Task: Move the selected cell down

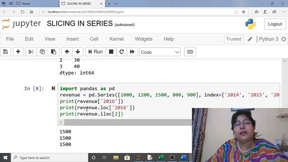Action: pyautogui.click(x=78, y=52)
